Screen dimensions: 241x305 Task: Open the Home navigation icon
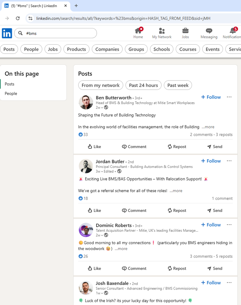pyautogui.click(x=138, y=33)
